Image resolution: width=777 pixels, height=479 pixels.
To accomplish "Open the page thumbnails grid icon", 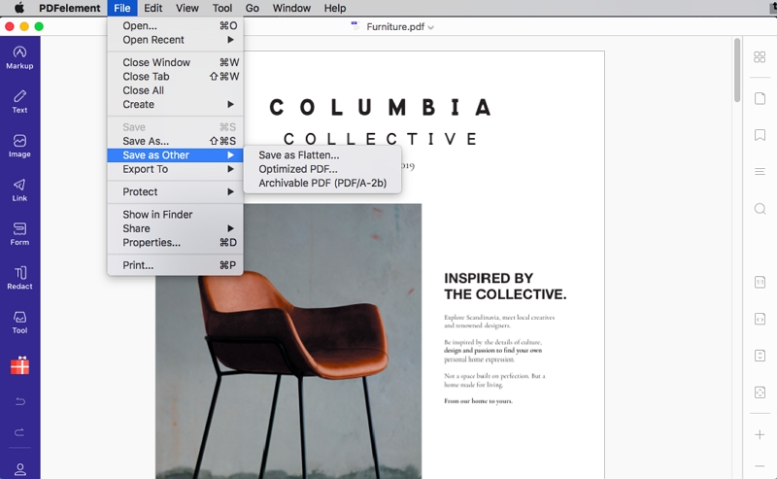I will 760,57.
